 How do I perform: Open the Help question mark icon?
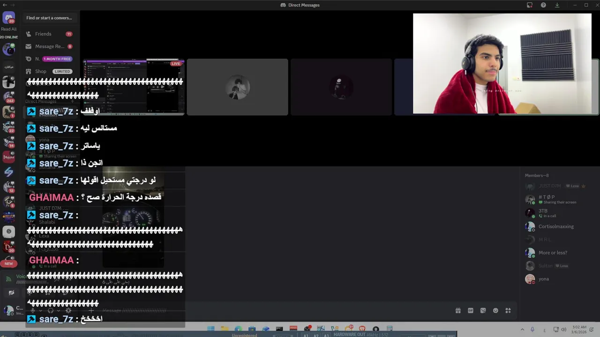coord(543,5)
